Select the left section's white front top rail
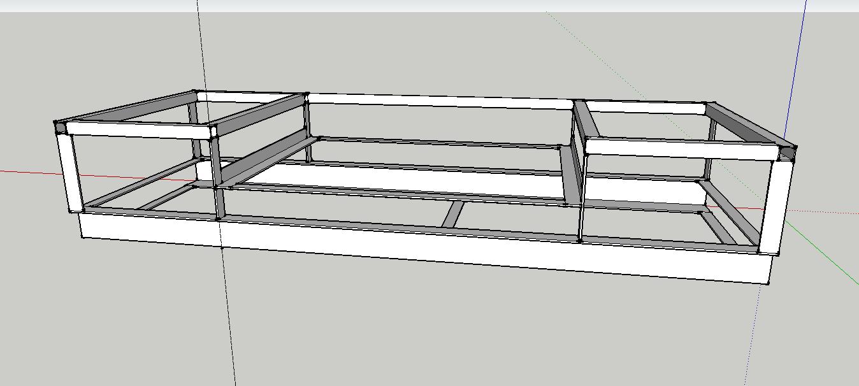 coord(138,130)
